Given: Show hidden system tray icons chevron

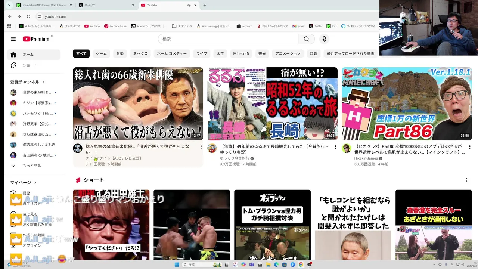Looking at the screenshot, I should 434,265.
